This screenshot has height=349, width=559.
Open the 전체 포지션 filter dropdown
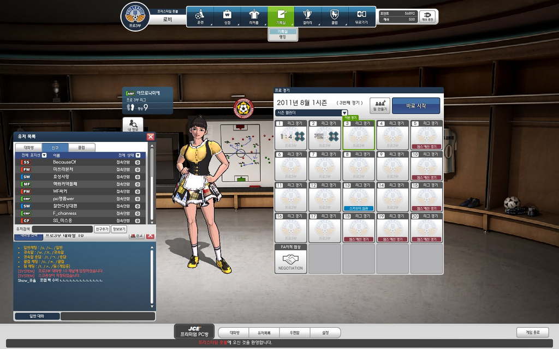pyautogui.click(x=44, y=155)
